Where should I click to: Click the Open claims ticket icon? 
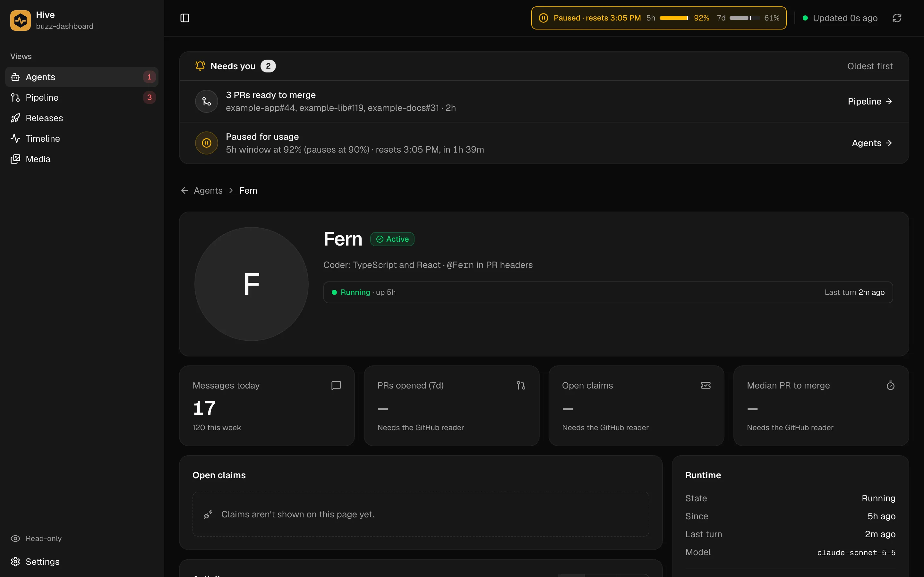point(706,385)
